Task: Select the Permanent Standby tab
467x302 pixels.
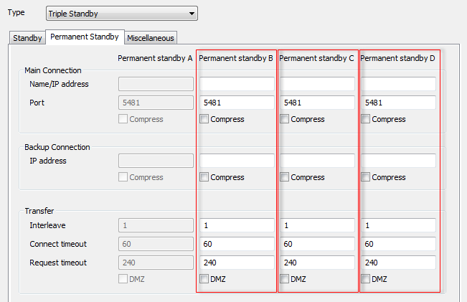Action: (x=85, y=37)
